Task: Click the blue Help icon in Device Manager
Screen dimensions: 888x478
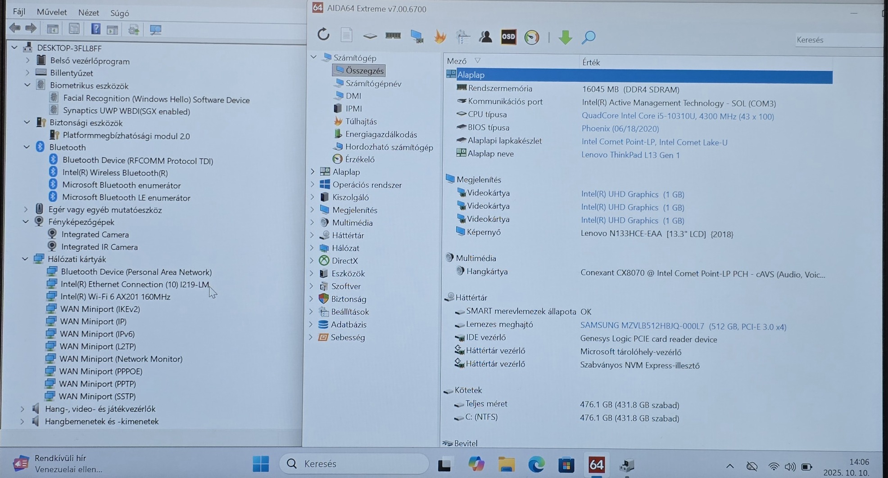Action: point(95,29)
